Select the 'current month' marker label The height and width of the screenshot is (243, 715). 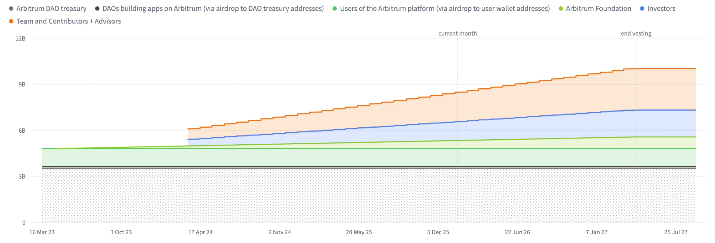(x=457, y=33)
